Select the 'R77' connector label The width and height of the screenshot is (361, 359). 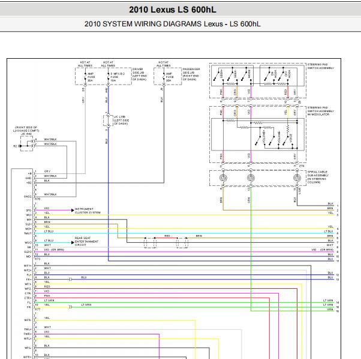pos(38,309)
